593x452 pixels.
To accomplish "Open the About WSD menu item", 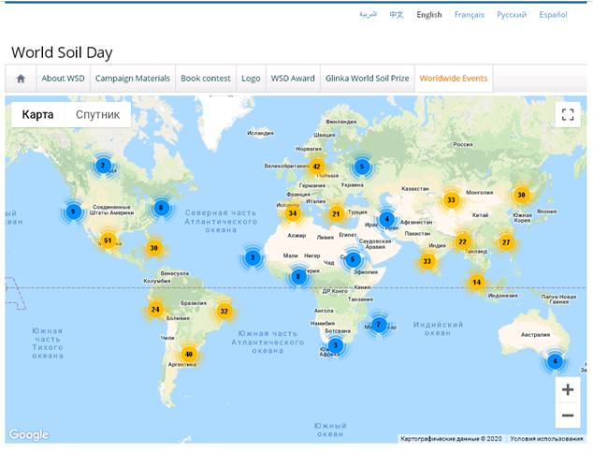I will click(x=63, y=79).
